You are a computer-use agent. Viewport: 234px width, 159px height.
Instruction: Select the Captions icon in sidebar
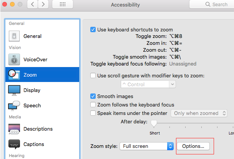[14, 144]
